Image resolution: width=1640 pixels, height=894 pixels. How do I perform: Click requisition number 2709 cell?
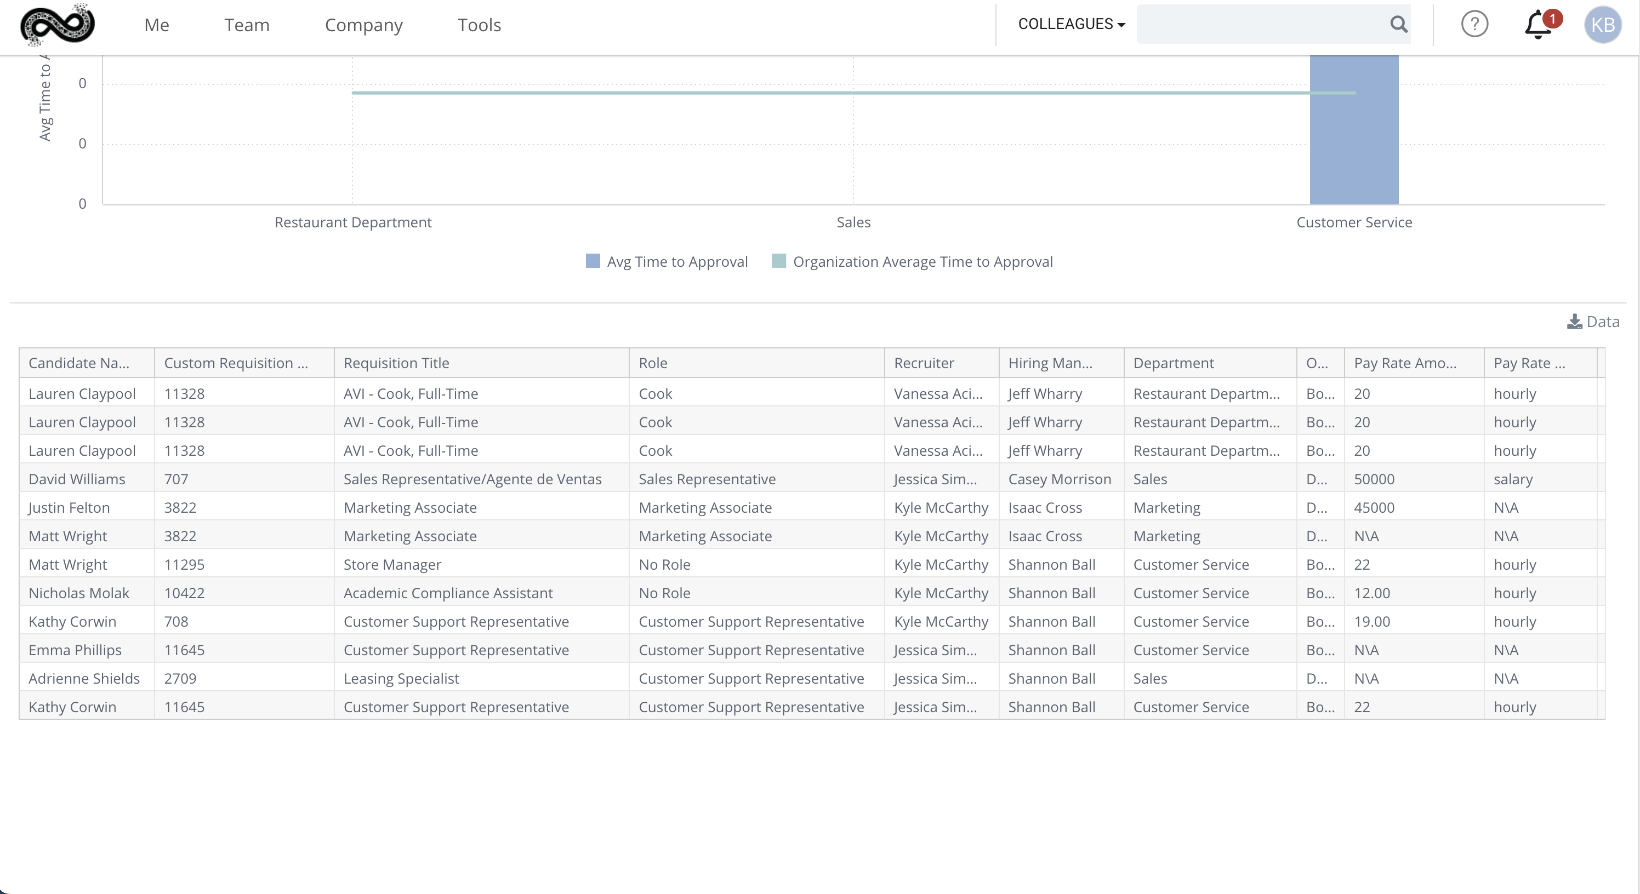(x=244, y=678)
